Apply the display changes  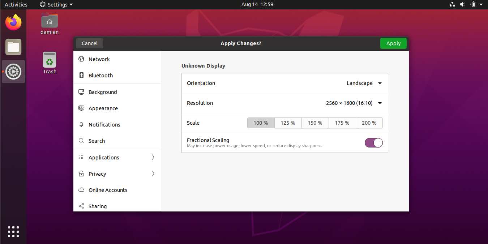pos(393,43)
